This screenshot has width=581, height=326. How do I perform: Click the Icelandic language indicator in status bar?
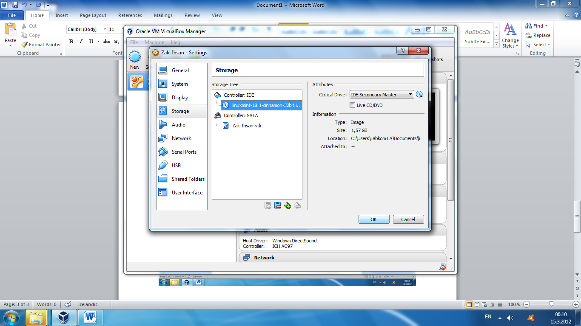click(x=88, y=304)
